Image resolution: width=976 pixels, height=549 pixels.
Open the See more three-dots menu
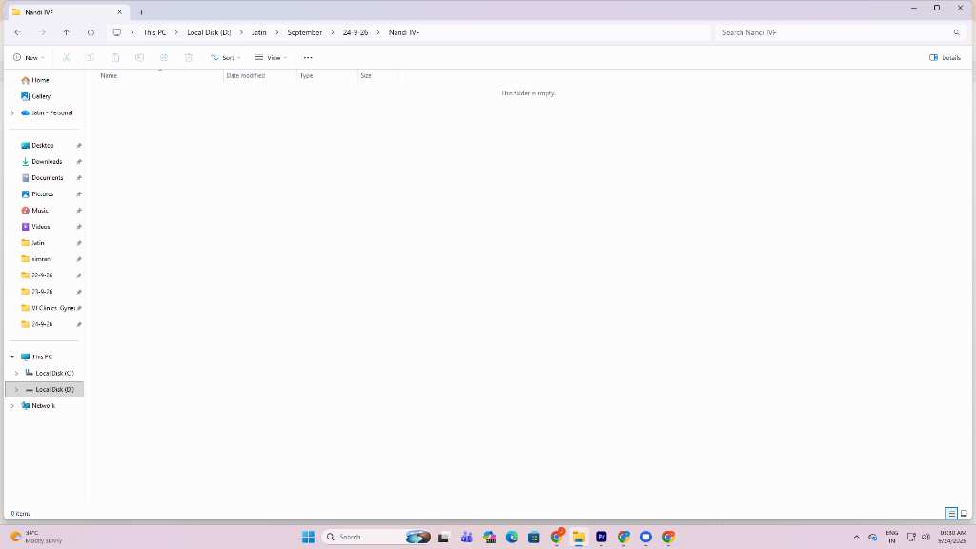(x=308, y=58)
